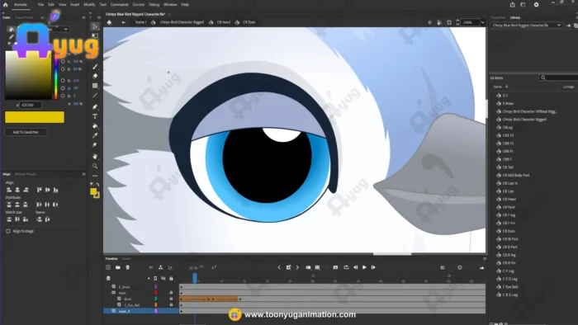Open the stage zoom percentage dropdown
Viewport: 578px width, 325px height.
click(482, 22)
